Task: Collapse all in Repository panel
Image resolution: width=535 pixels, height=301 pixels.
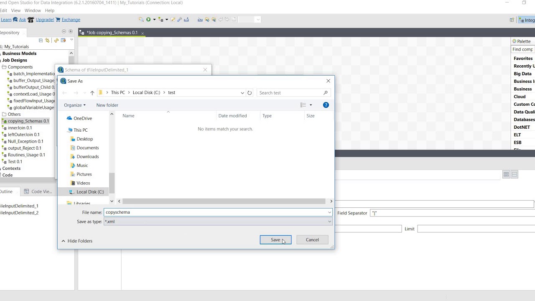Action: (x=41, y=40)
